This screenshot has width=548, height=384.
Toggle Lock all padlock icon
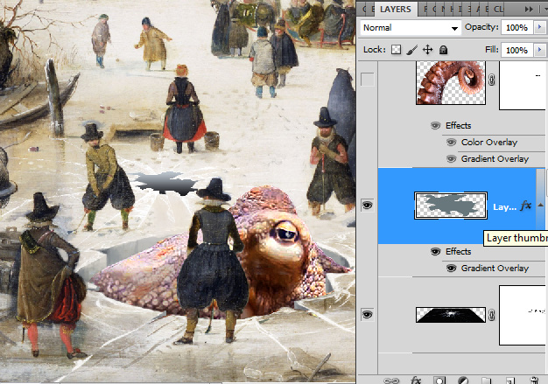[444, 50]
